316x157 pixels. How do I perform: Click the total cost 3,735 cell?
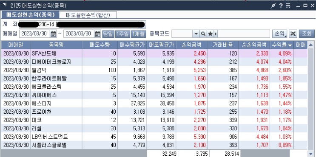[x=194, y=154]
